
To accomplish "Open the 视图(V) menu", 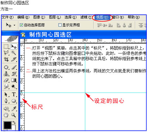I will pyautogui.click(x=102, y=17).
